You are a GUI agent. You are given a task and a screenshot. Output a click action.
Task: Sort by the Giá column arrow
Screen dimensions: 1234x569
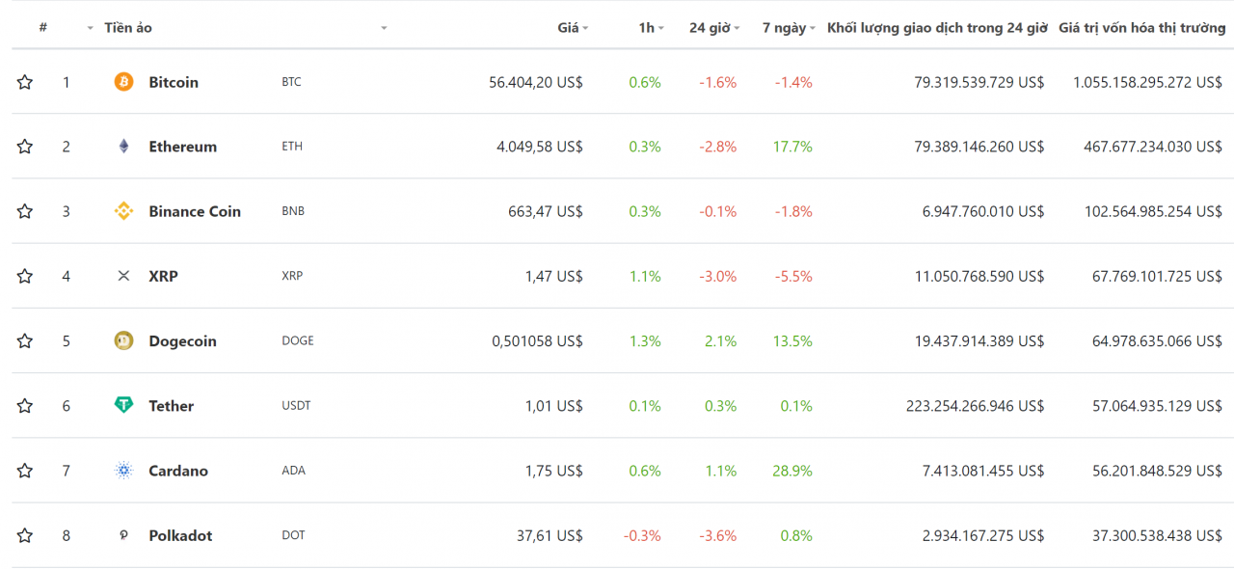point(585,28)
